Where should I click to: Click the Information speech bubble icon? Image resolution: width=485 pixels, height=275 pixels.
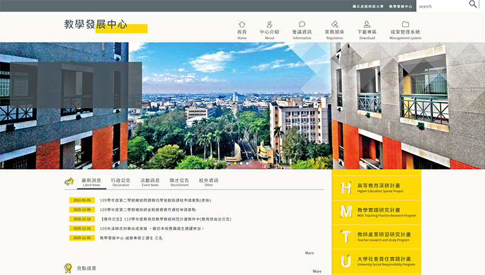[x=302, y=24]
